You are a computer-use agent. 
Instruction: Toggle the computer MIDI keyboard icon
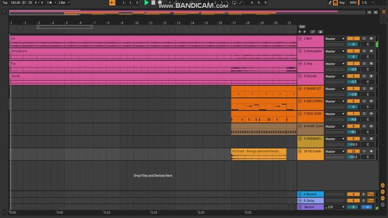[335, 3]
